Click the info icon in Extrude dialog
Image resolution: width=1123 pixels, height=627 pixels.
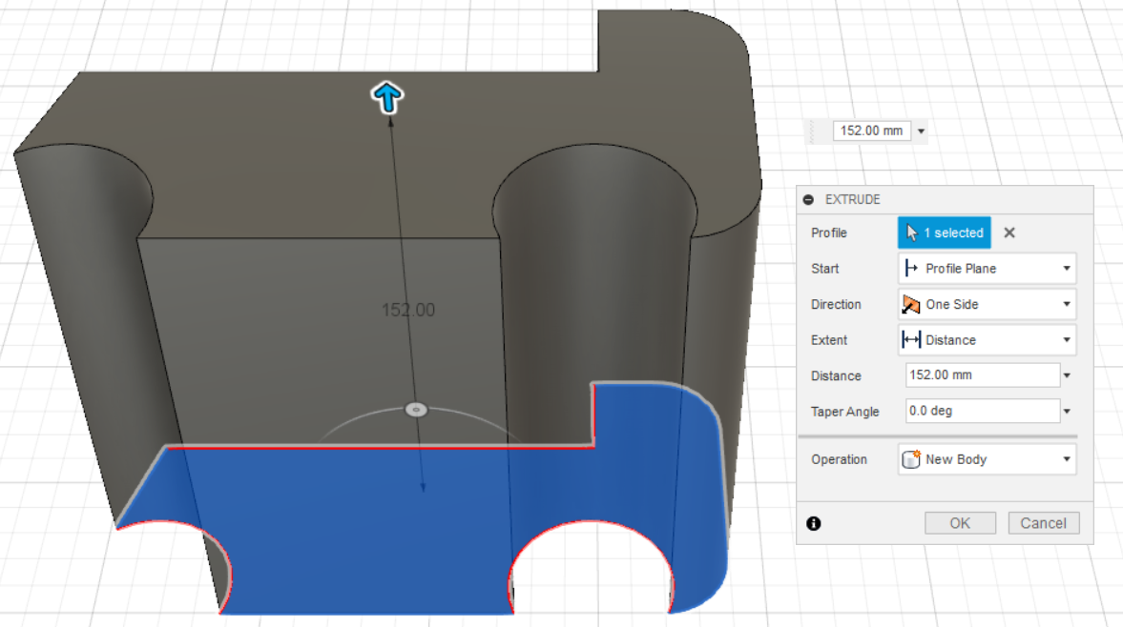(x=814, y=523)
